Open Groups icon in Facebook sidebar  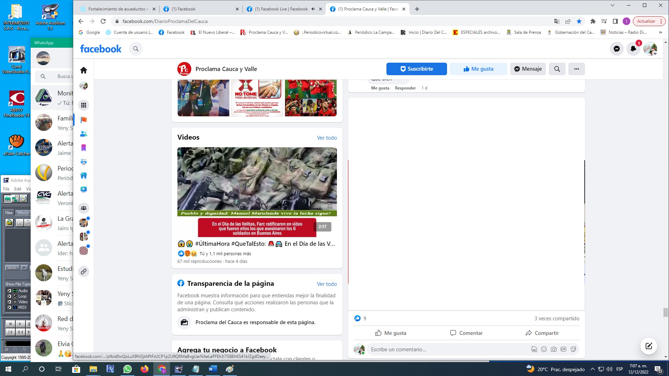point(84,208)
